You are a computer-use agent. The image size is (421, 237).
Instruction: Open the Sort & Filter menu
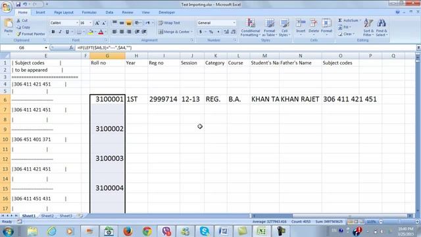pos(368,28)
